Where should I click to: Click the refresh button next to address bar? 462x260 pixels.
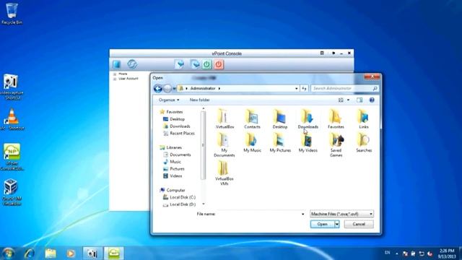point(304,88)
